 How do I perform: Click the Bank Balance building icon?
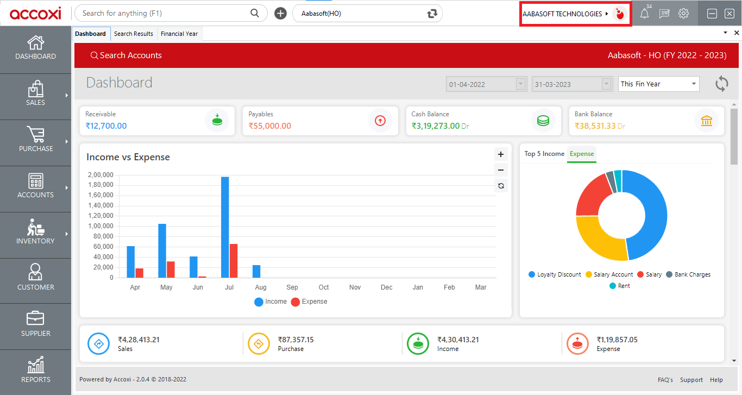(706, 121)
